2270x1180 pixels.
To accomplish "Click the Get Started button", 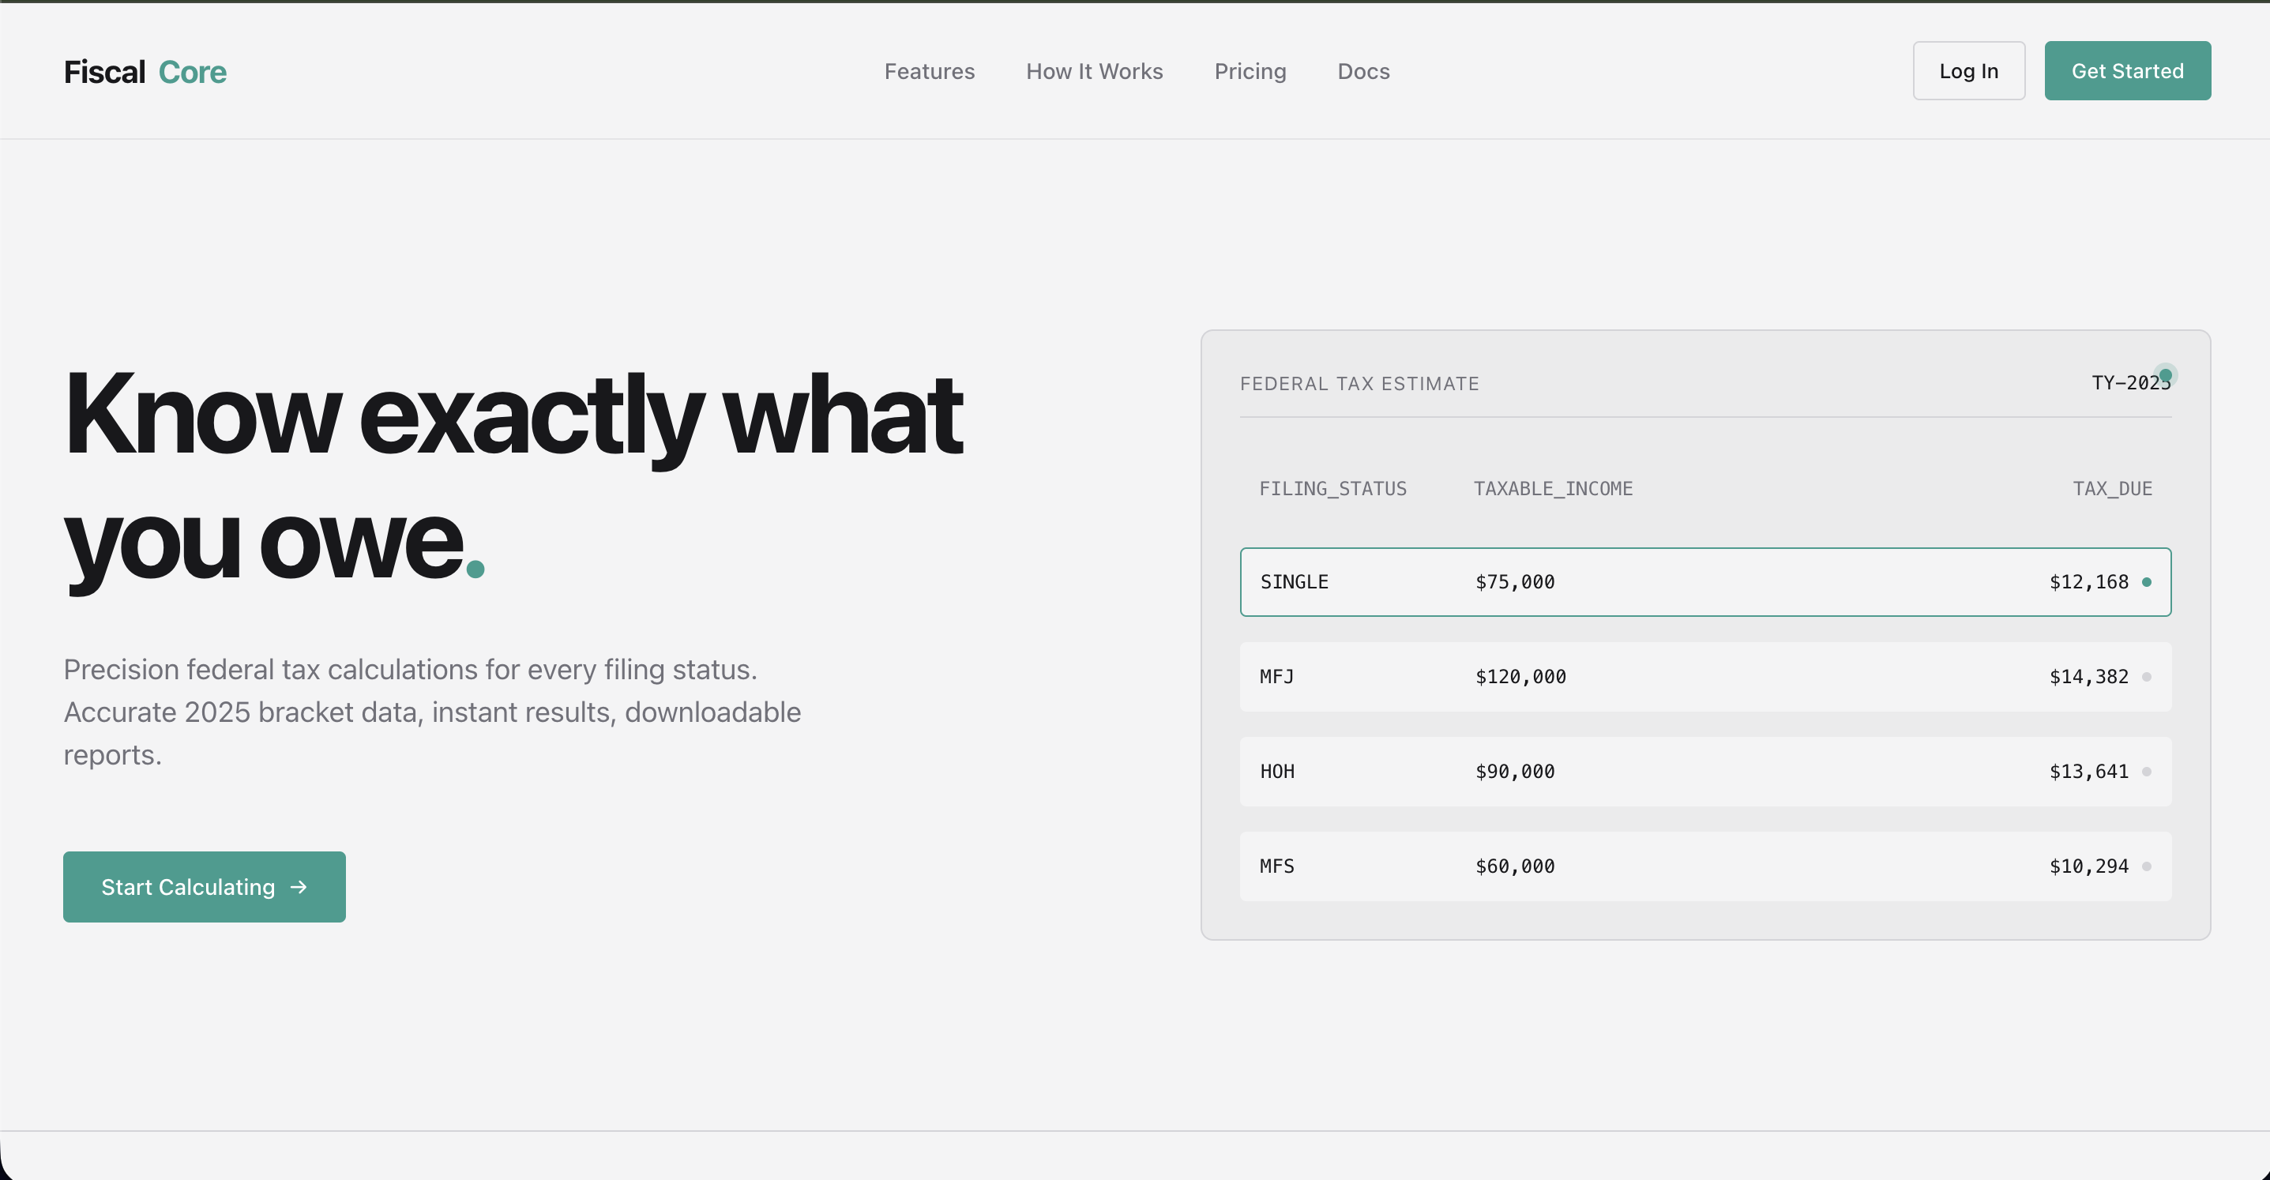I will click(x=2127, y=70).
